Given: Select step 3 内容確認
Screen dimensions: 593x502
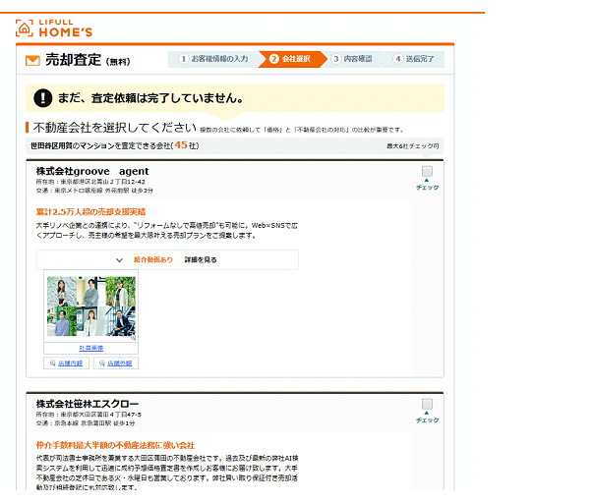Looking at the screenshot, I should [x=352, y=59].
